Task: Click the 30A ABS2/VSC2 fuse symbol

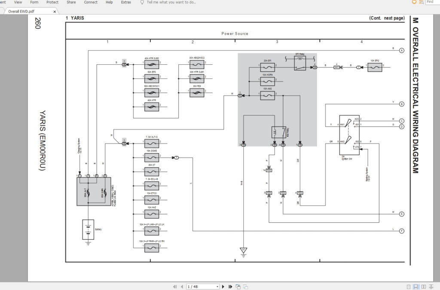Action: pyautogui.click(x=197, y=64)
